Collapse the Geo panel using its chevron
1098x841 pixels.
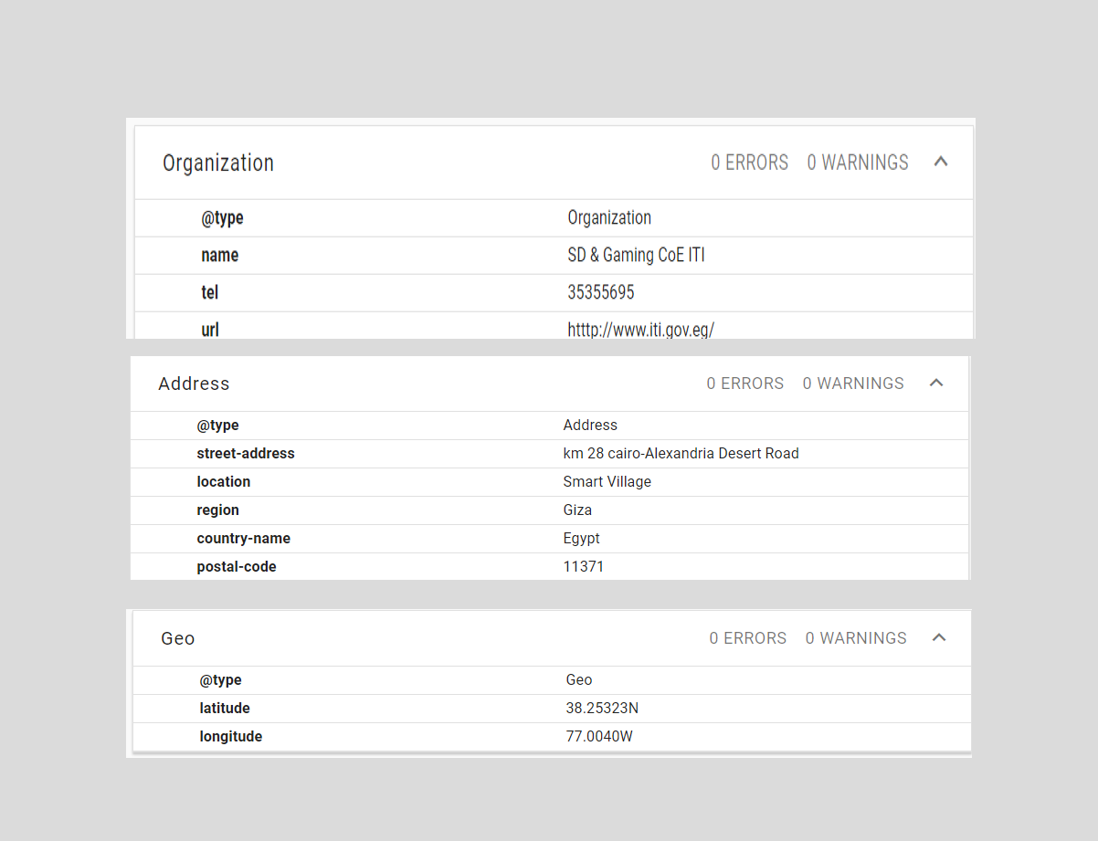tap(938, 637)
